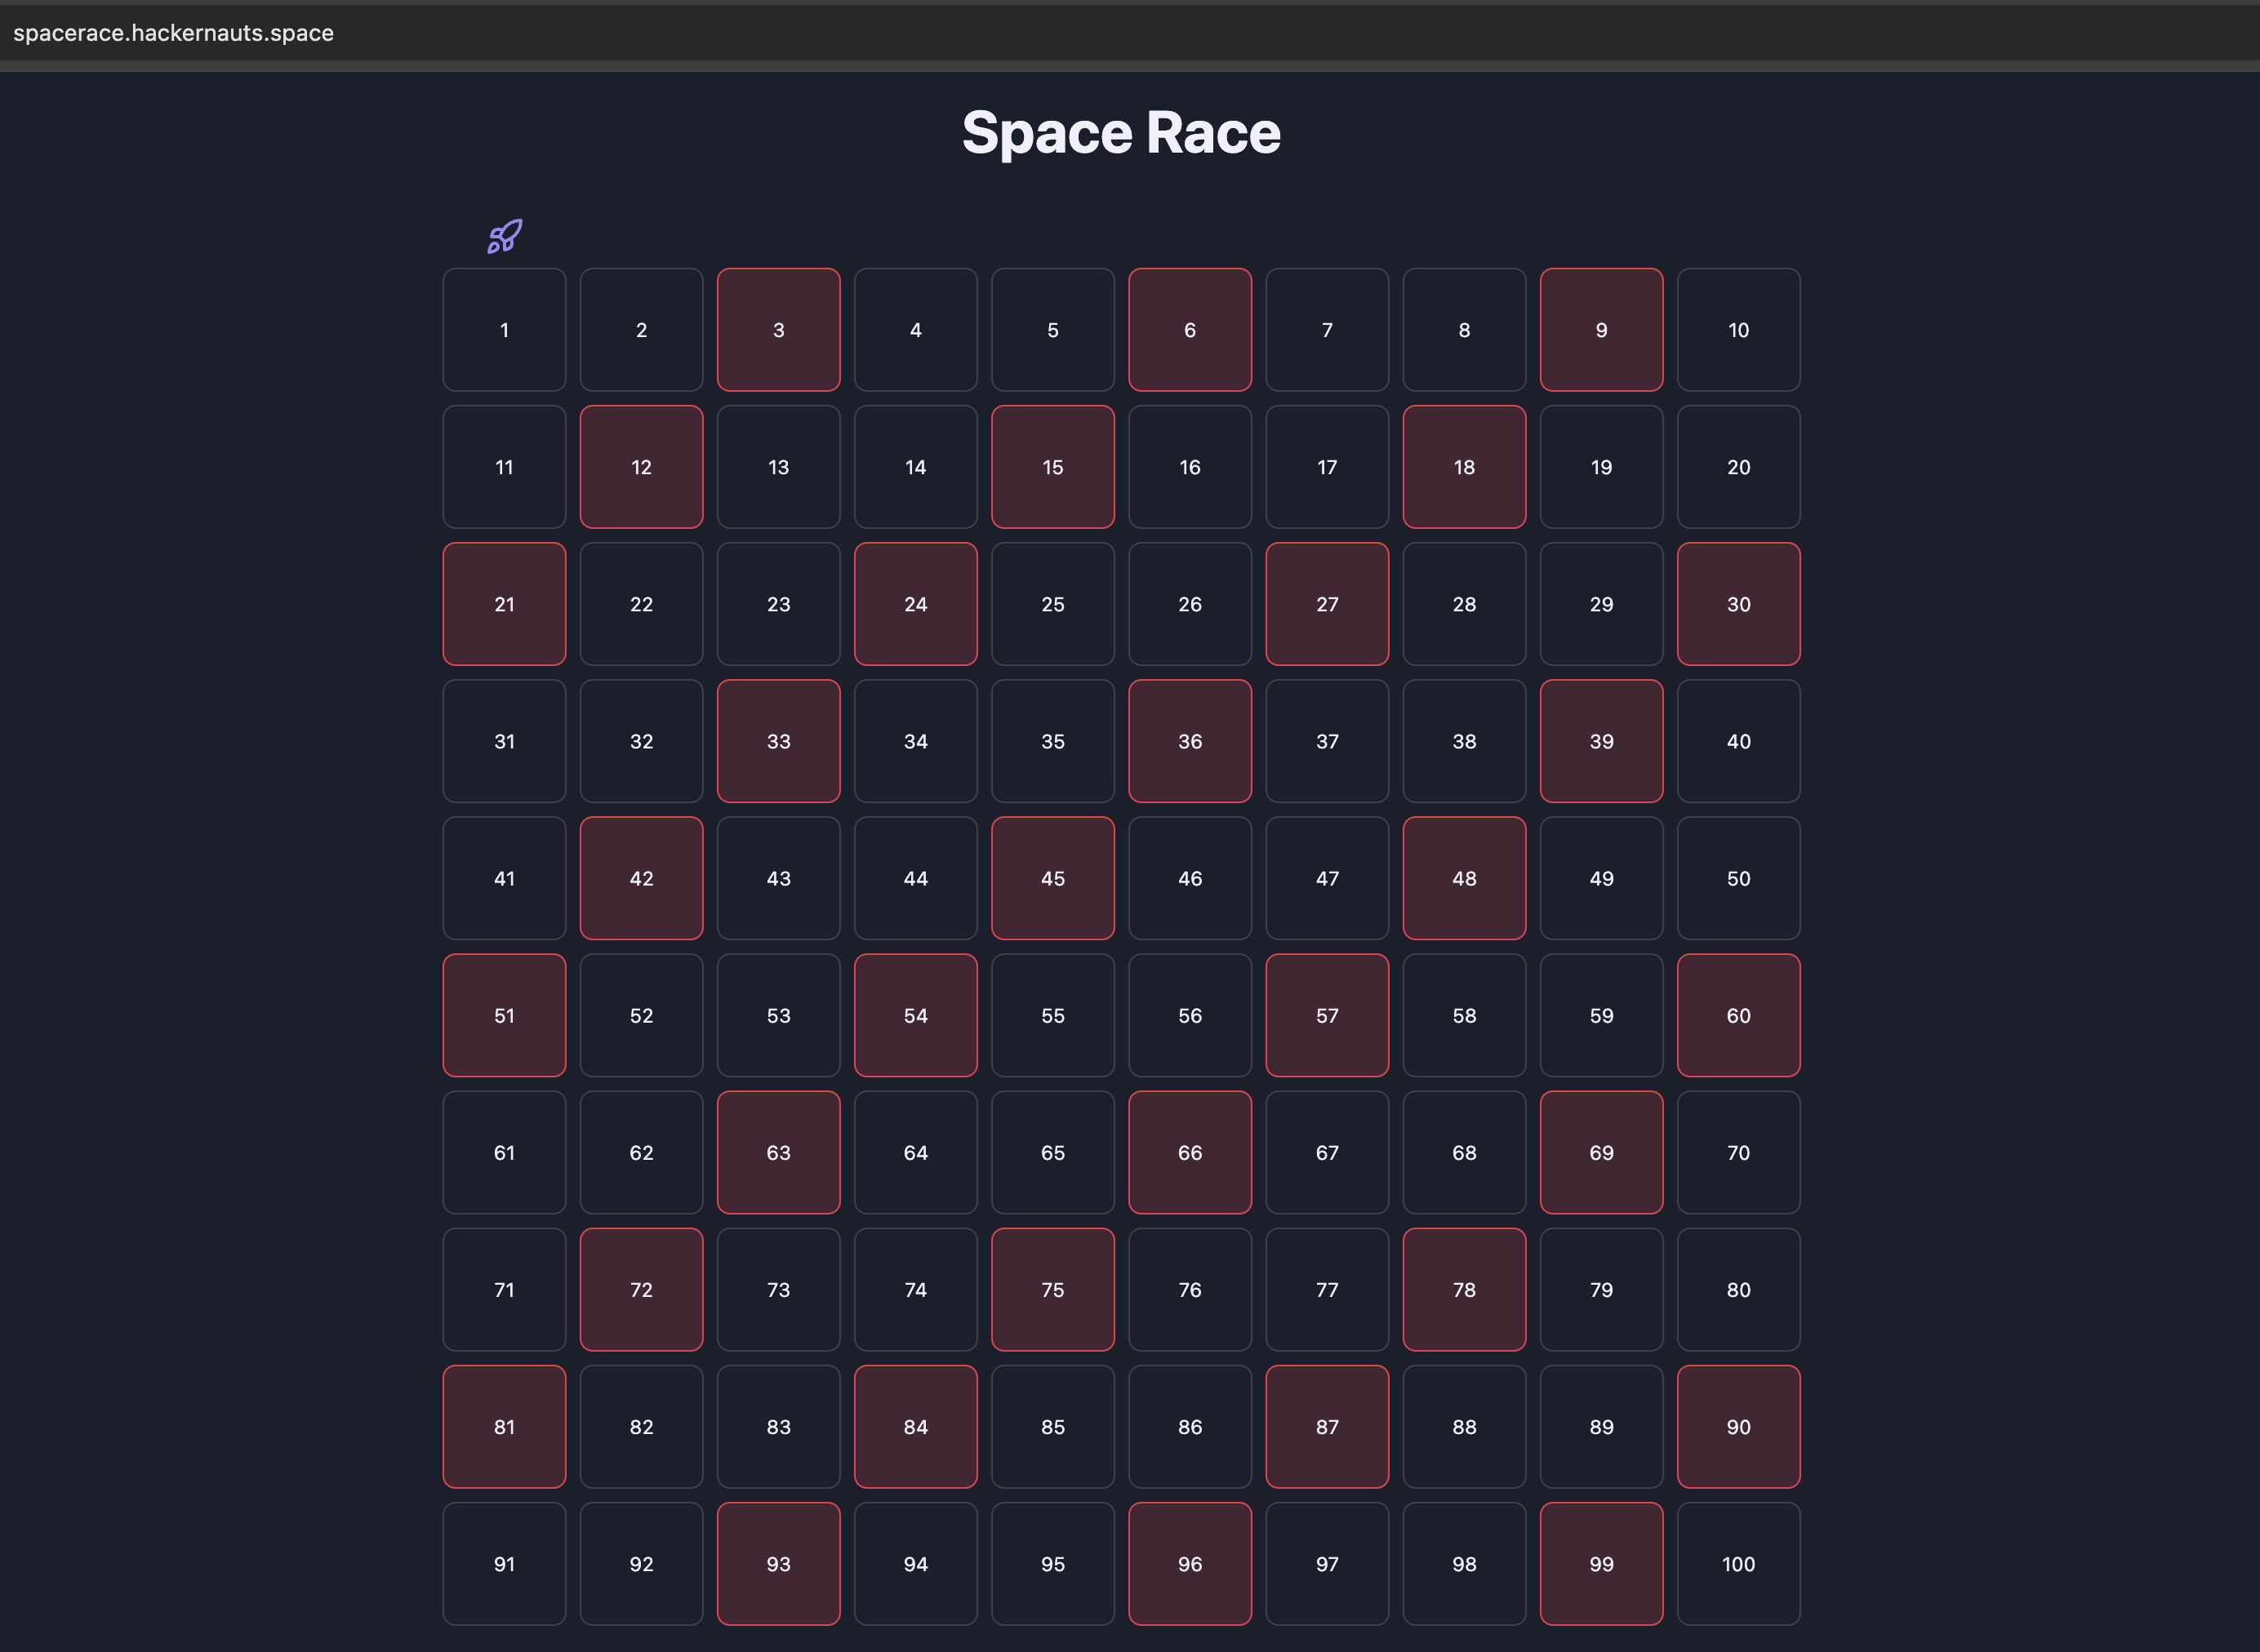Select cell 15 on the board
2260x1652 pixels.
1052,467
